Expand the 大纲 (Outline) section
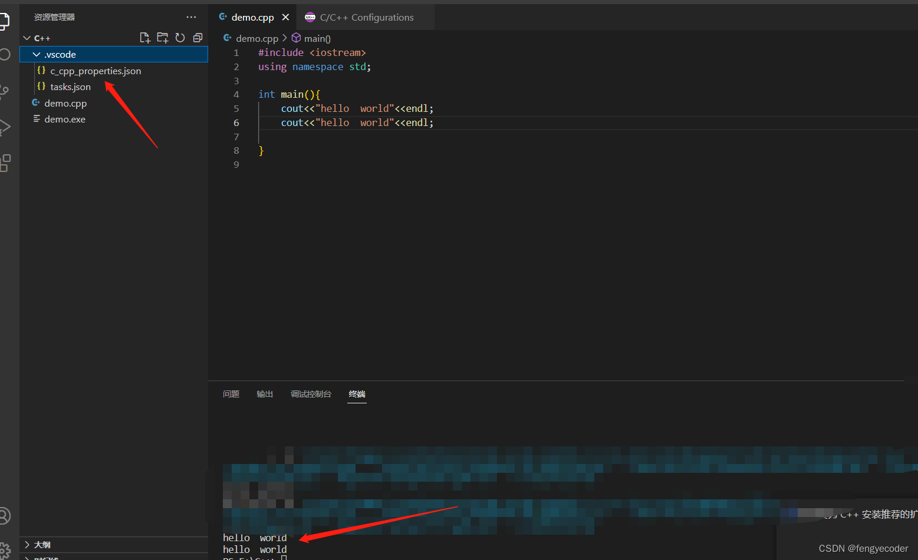Screen dimensions: 918x560 click(114, 545)
